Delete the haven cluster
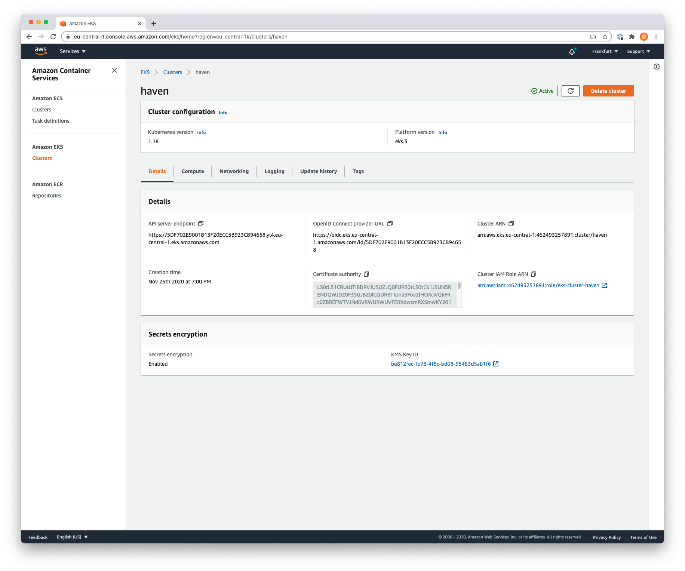This screenshot has height=571, width=685. point(608,90)
